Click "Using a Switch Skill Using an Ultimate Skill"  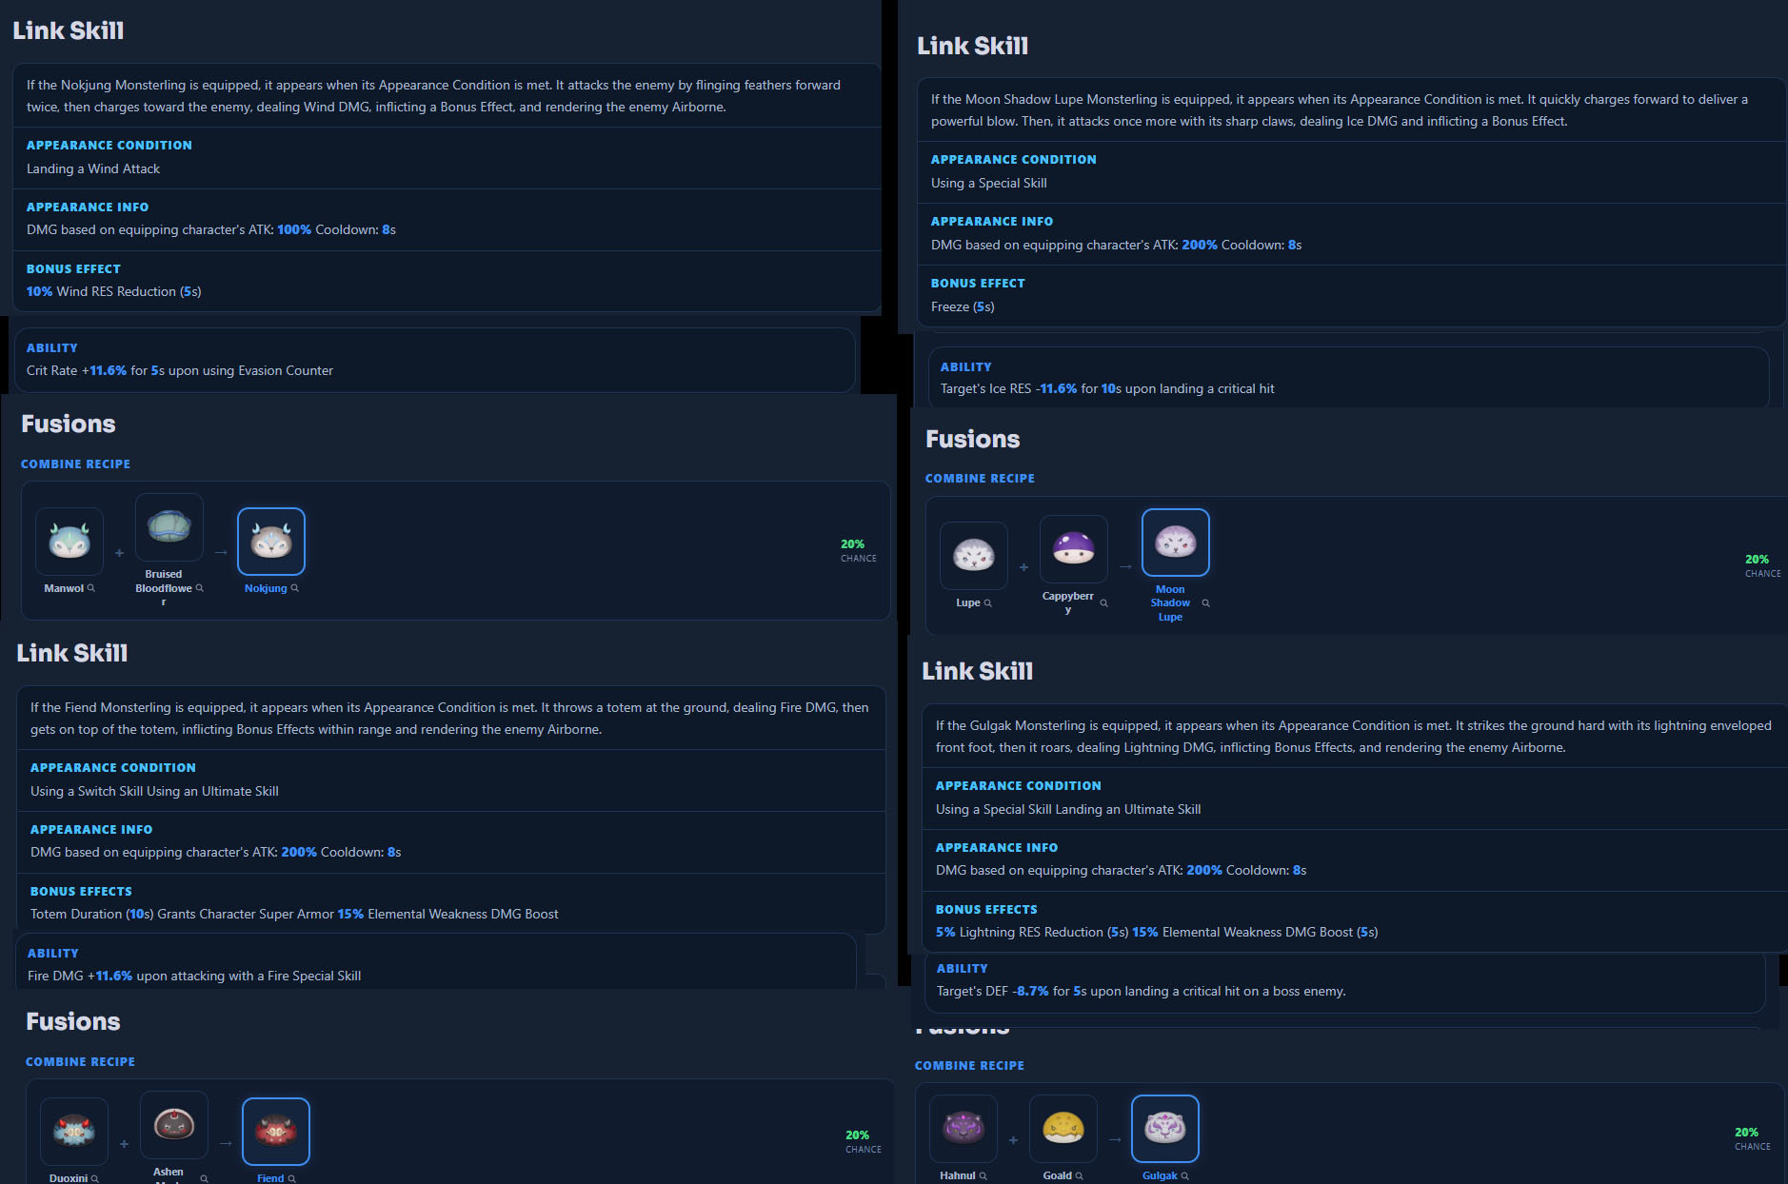click(x=154, y=791)
